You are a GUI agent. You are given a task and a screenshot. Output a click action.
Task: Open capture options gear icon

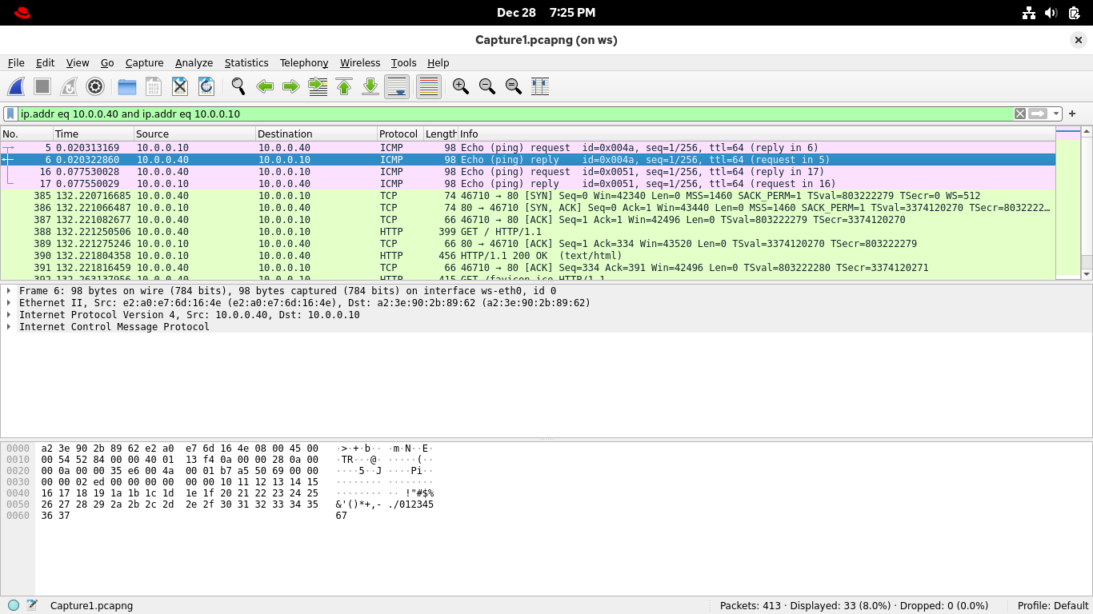point(95,86)
